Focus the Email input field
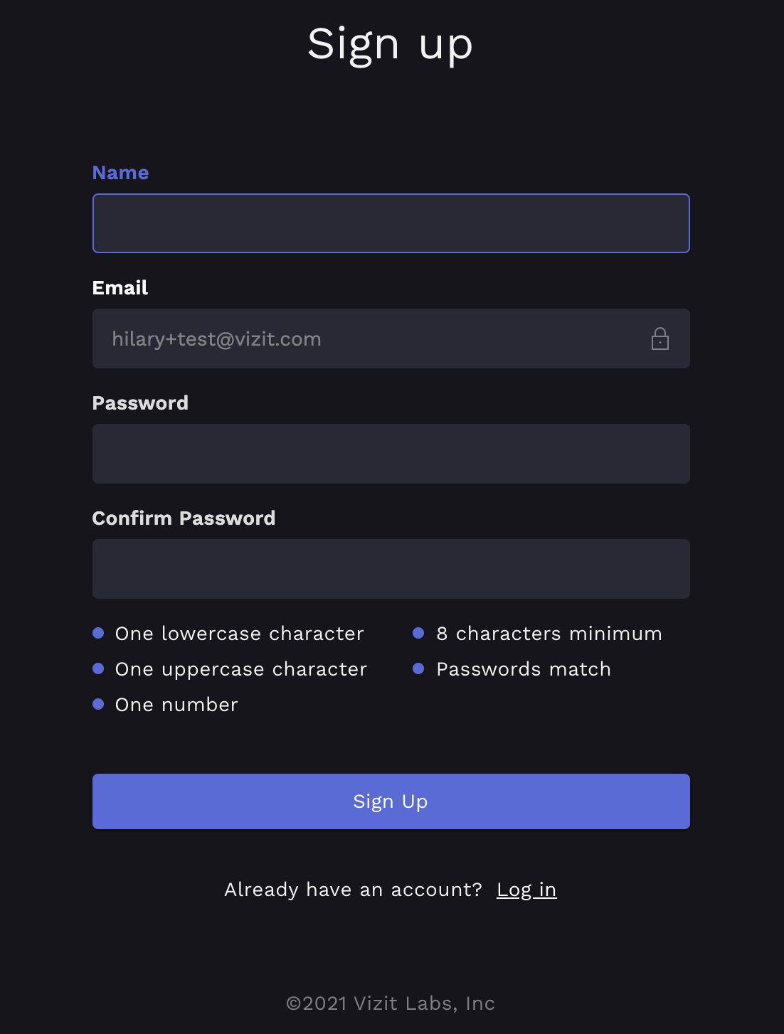784x1034 pixels. click(370, 339)
